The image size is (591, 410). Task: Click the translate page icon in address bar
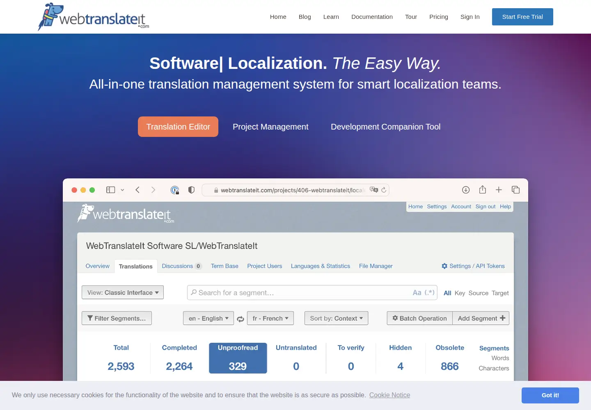pyautogui.click(x=373, y=190)
